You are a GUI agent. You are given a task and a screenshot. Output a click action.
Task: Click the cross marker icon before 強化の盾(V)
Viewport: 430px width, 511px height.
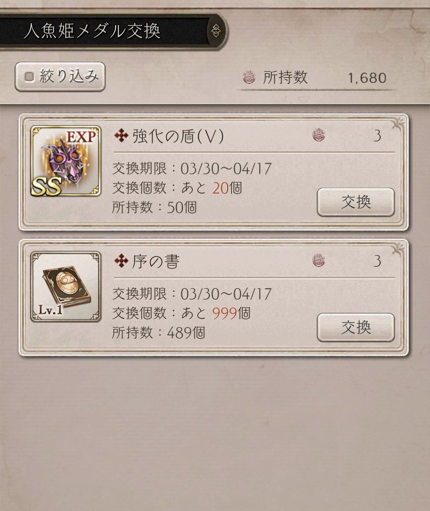click(122, 136)
